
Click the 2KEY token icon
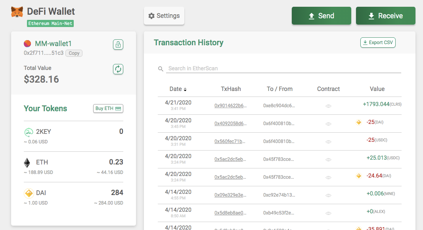28,132
